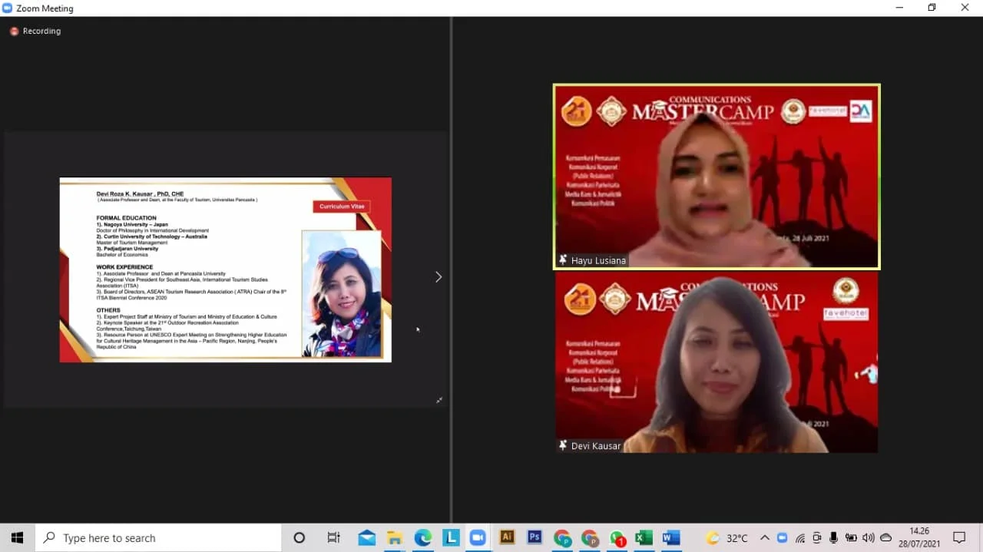Switch to Zoom via taskbar icon
983x552 pixels.
478,538
